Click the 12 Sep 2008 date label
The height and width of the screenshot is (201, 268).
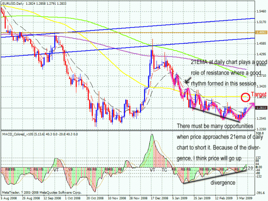52,198
